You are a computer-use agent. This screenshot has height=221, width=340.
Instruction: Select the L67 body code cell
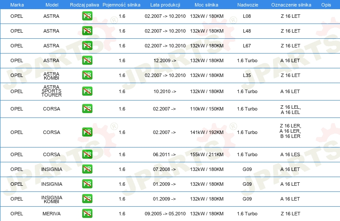click(x=247, y=46)
